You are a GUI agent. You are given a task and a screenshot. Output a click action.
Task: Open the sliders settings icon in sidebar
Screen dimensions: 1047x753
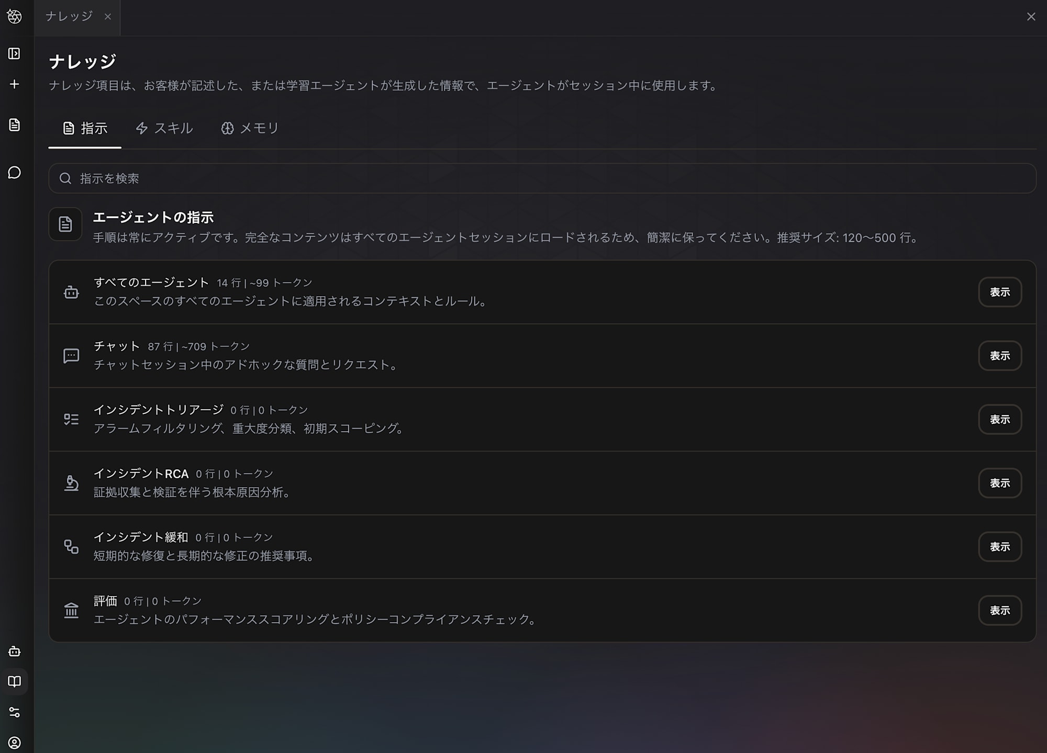[15, 712]
